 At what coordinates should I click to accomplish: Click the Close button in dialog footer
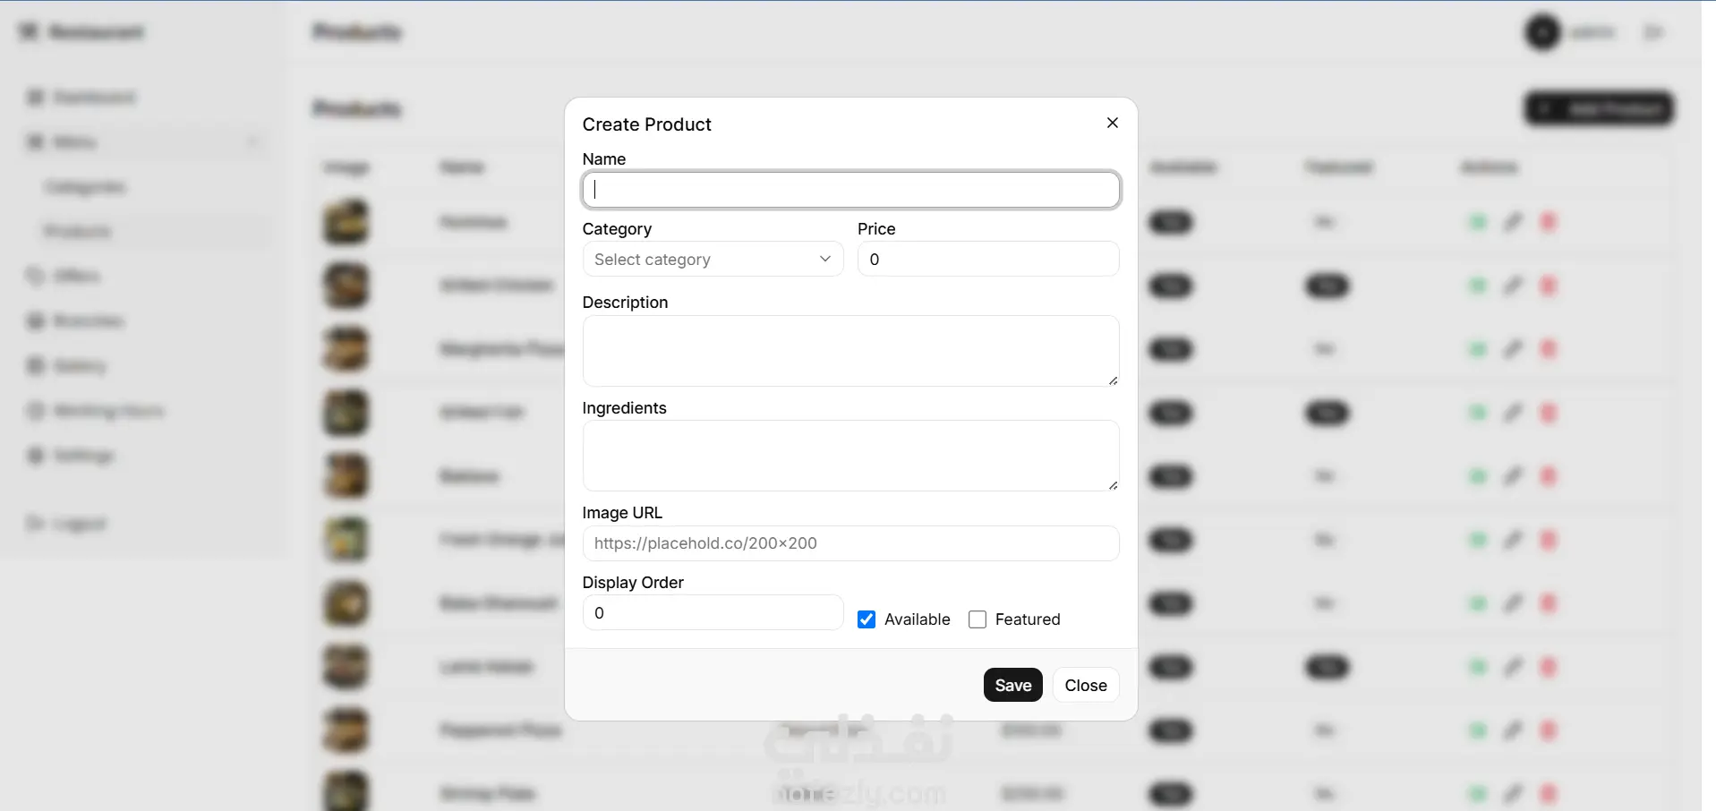(1086, 685)
